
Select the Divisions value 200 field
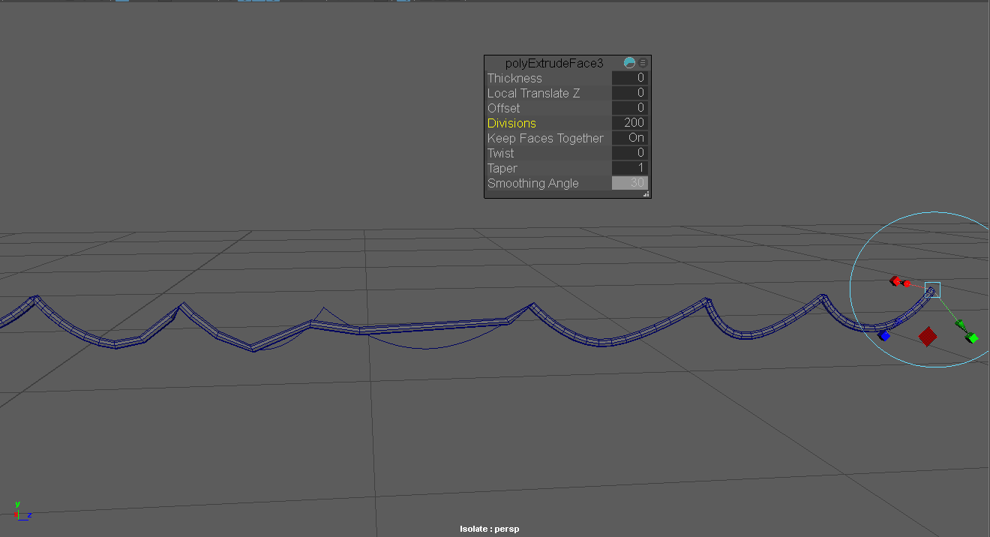pos(630,123)
